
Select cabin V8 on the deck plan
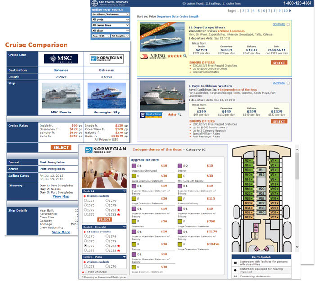(x=261, y=170)
